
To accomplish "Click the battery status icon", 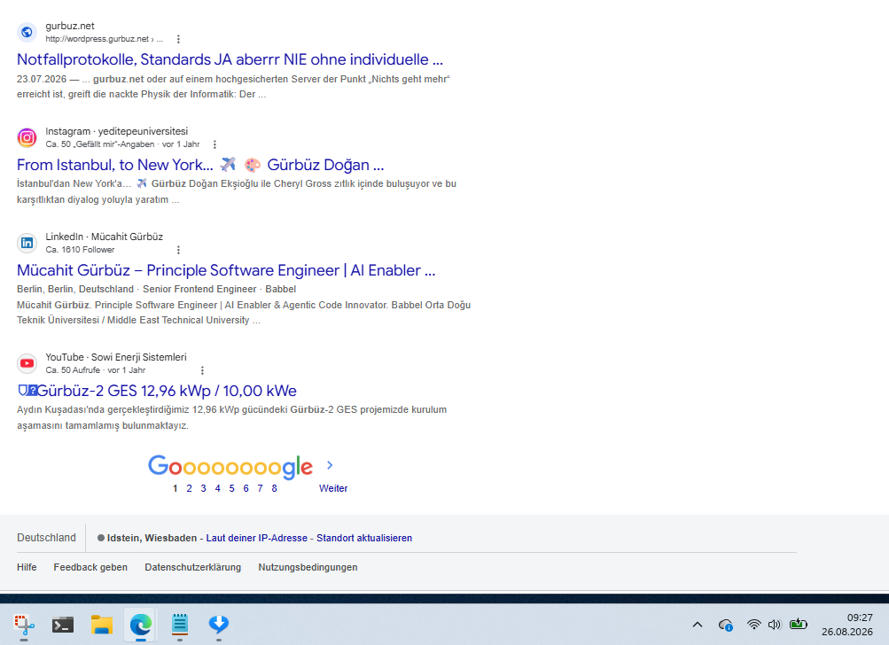I will tap(799, 625).
